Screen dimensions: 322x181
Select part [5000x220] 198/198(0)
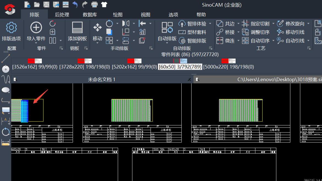(x=228, y=64)
